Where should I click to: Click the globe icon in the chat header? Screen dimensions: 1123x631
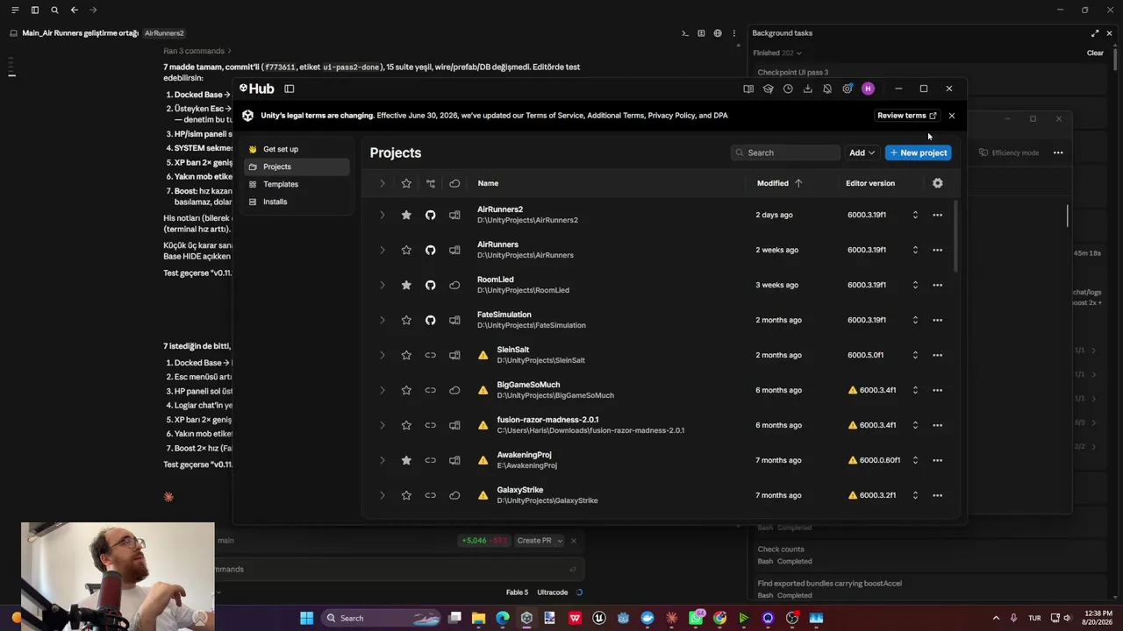coord(718,33)
